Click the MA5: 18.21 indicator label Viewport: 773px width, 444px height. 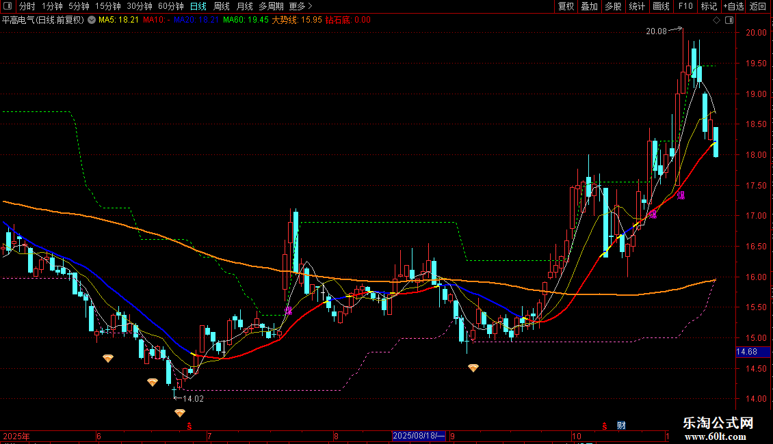click(118, 20)
